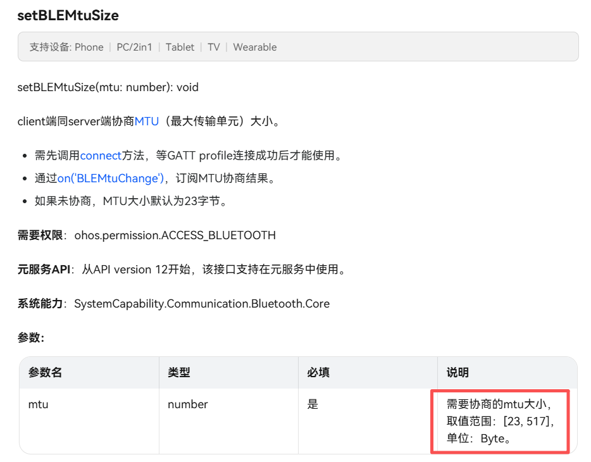Viewport: 591px width, 462px height.
Task: Click Wearable in supported devices list
Action: (254, 47)
